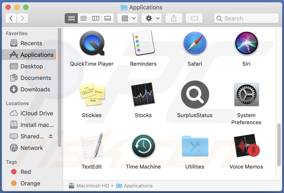284x193 pixels.
Task: Click the Edit Tags toolbar button
Action: 194,18
